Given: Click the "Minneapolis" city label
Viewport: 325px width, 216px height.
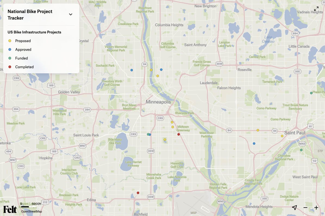Looking at the screenshot, I should click(158, 102).
